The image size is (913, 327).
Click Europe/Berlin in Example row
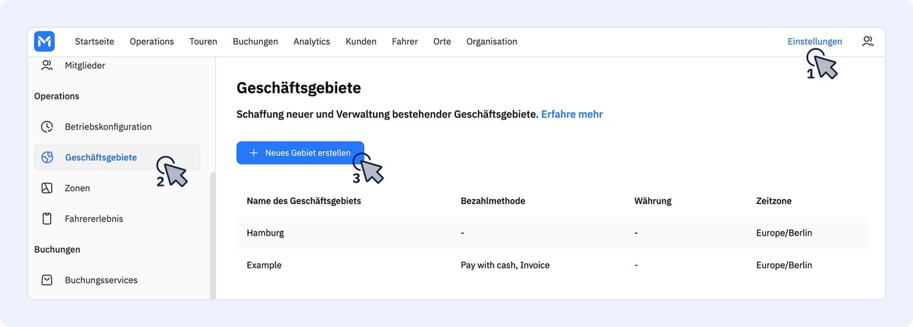(x=784, y=265)
